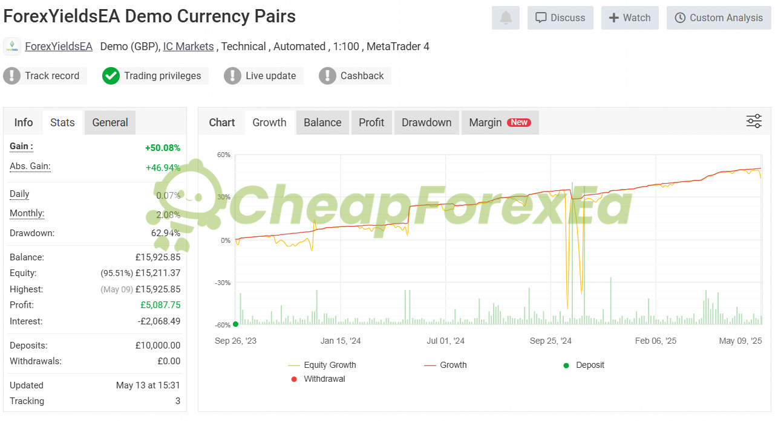Click the Tracking count 3

pos(178,401)
